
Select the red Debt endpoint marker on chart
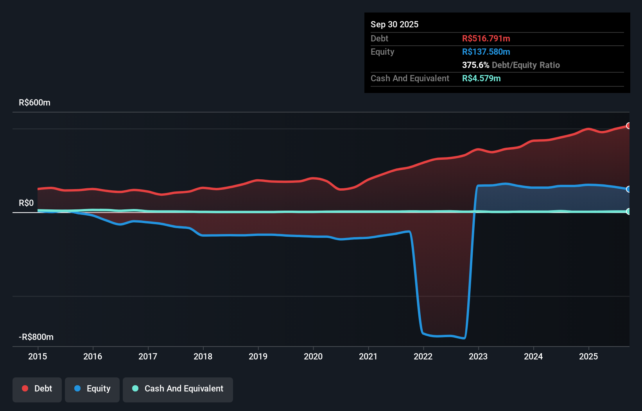[x=629, y=126]
